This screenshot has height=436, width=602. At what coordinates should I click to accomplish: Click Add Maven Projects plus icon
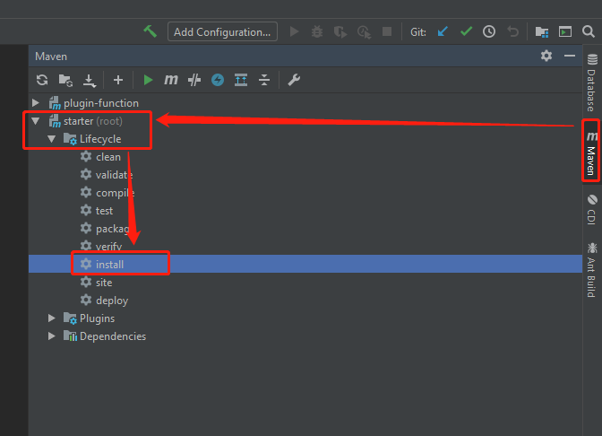[118, 80]
